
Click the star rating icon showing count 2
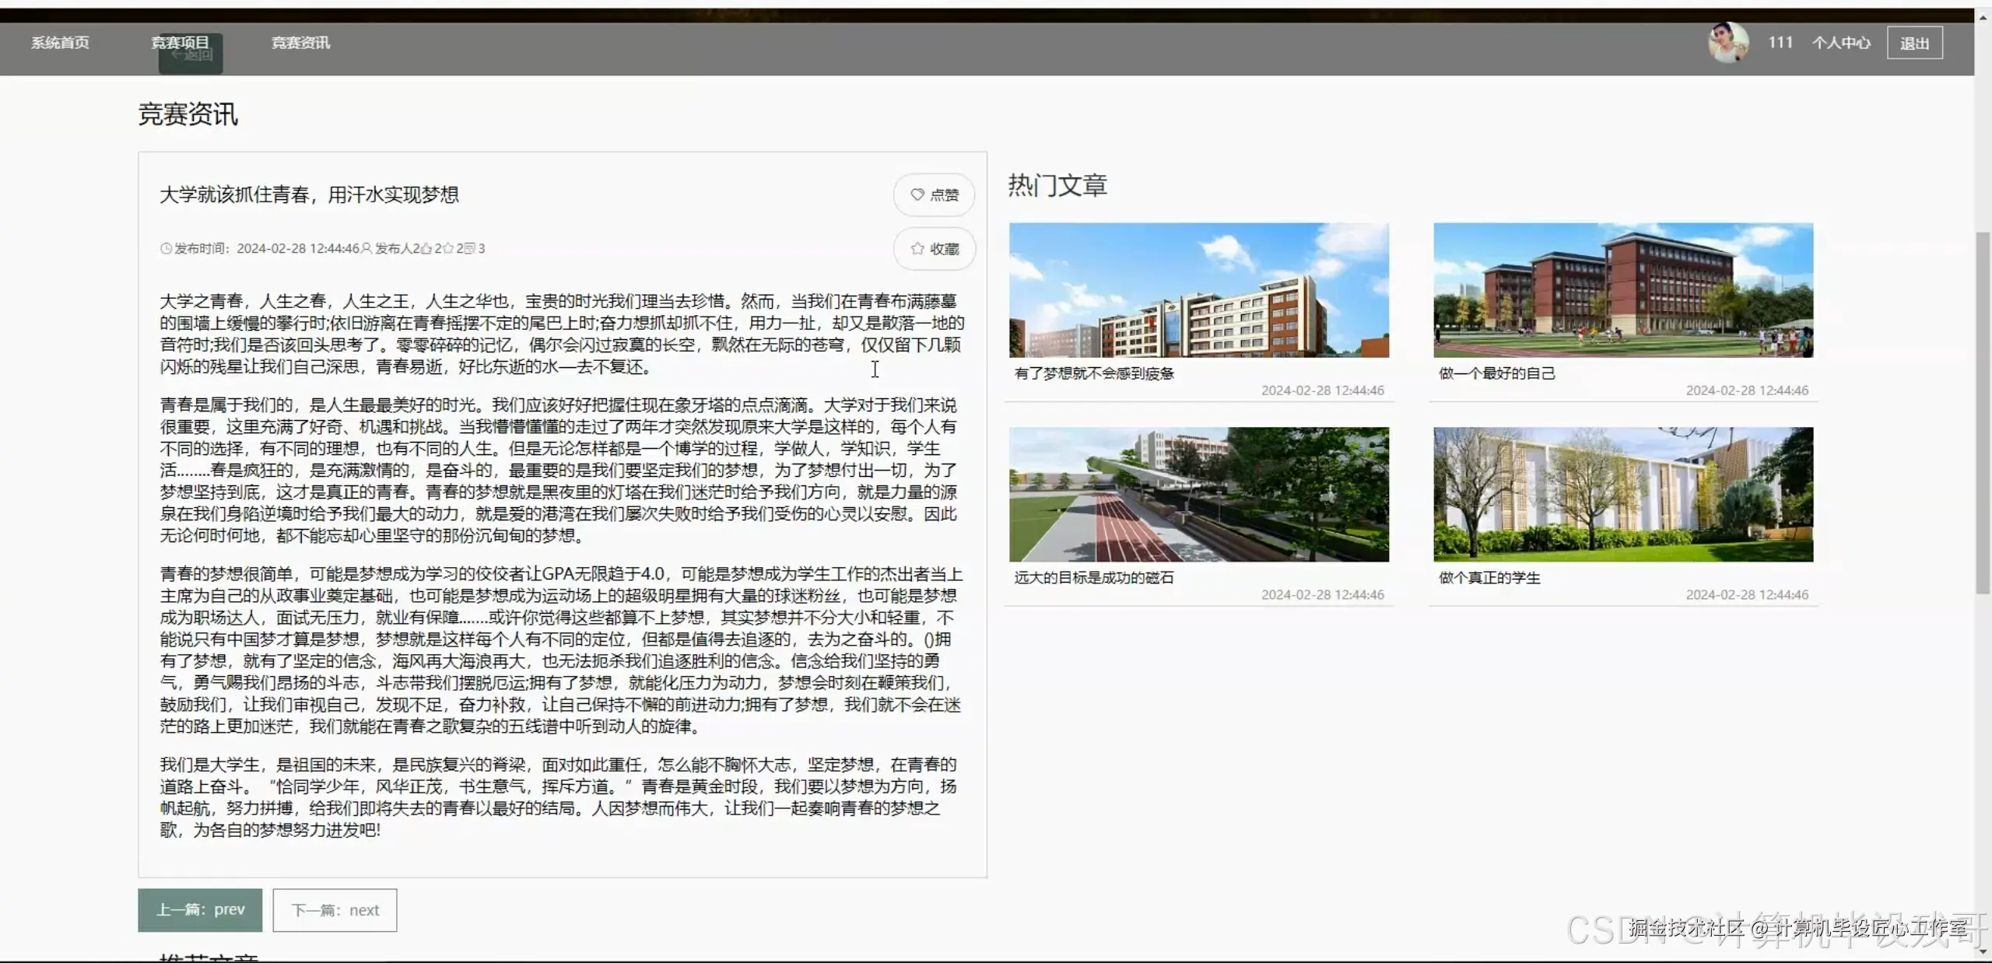click(447, 248)
